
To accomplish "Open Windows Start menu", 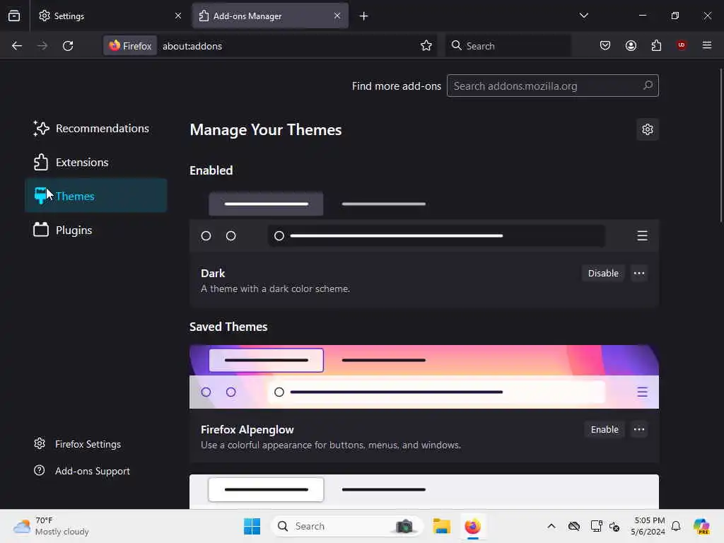I will 252,526.
